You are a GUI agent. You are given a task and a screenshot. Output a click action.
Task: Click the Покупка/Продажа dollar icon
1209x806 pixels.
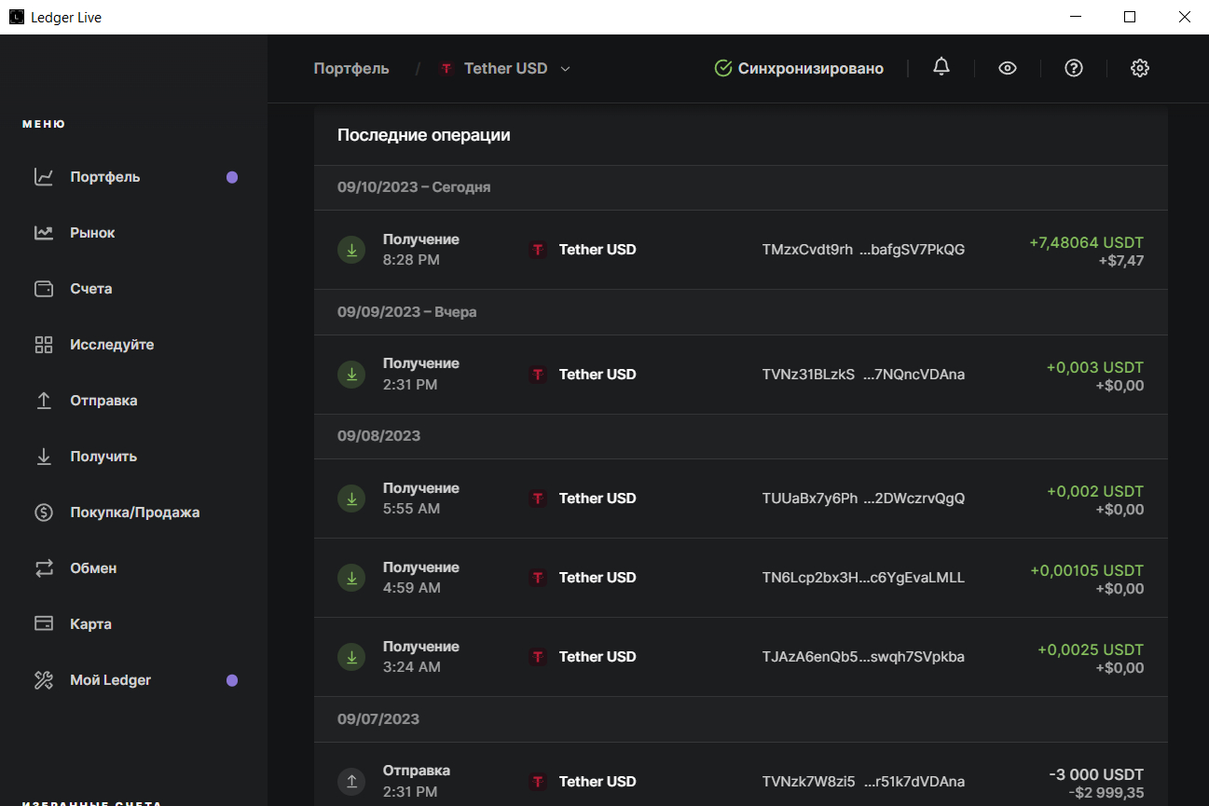coord(44,512)
